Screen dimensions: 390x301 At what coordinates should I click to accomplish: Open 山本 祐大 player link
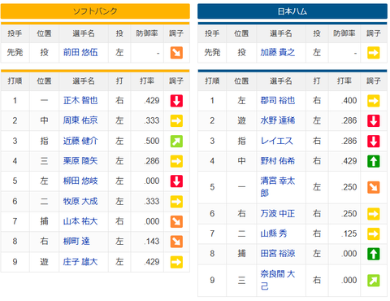pos(80,221)
